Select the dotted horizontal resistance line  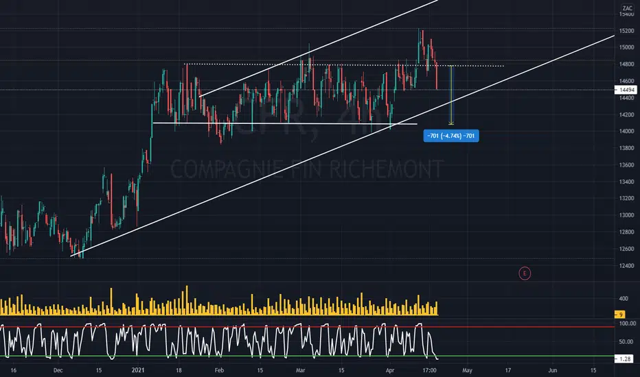click(x=343, y=65)
